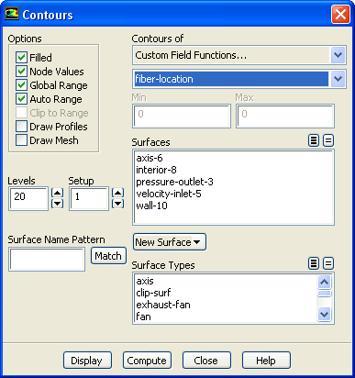Click Surface Types scrollbar up arrow
Screen dimensions: 355x378
324,282
